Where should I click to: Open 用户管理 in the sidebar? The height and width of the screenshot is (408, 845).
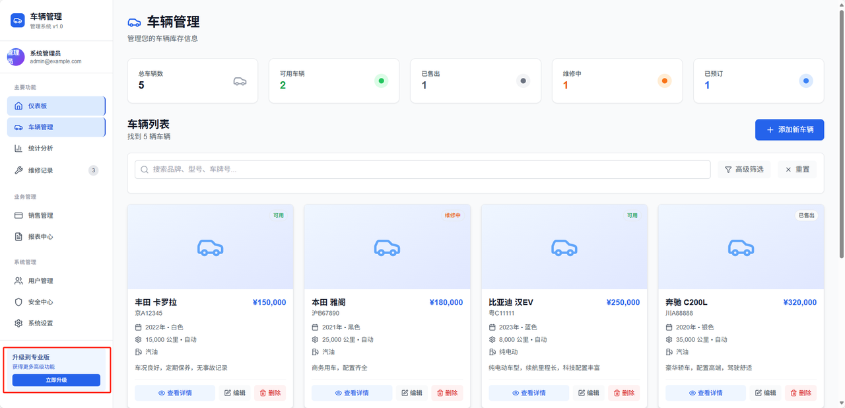point(56,281)
